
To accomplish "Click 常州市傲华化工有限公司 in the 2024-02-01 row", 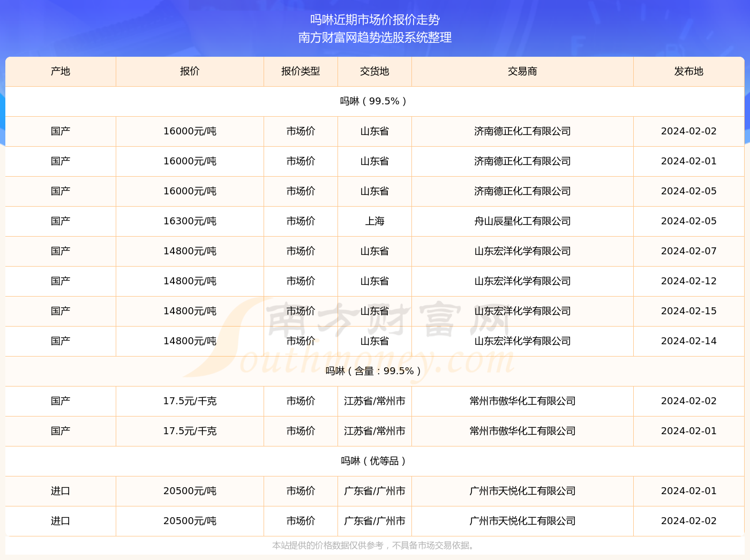I will (522, 431).
